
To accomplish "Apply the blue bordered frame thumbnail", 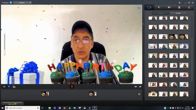I will pos(184,46).
